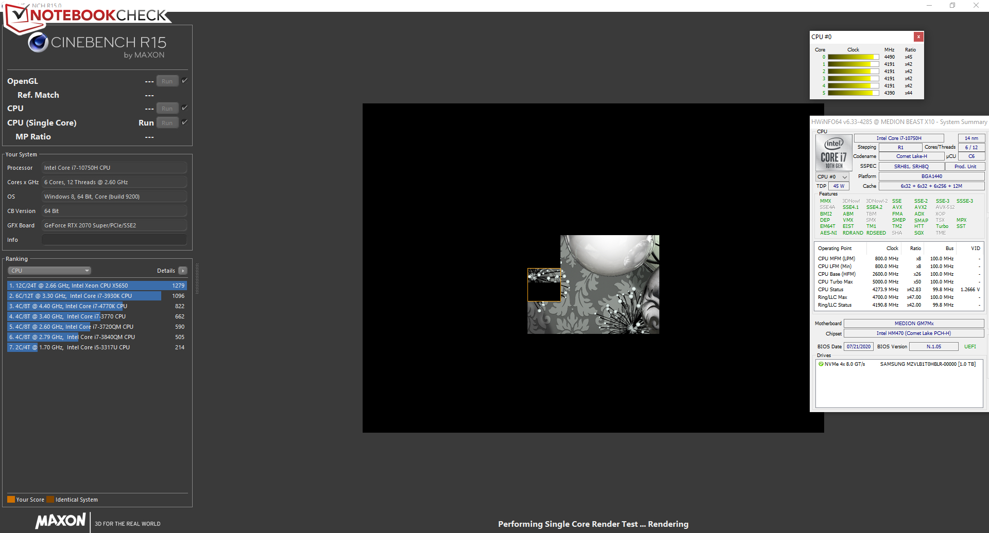Click the Intel Core i7-10750H name in HWiNFO
The image size is (989, 533).
click(899, 138)
